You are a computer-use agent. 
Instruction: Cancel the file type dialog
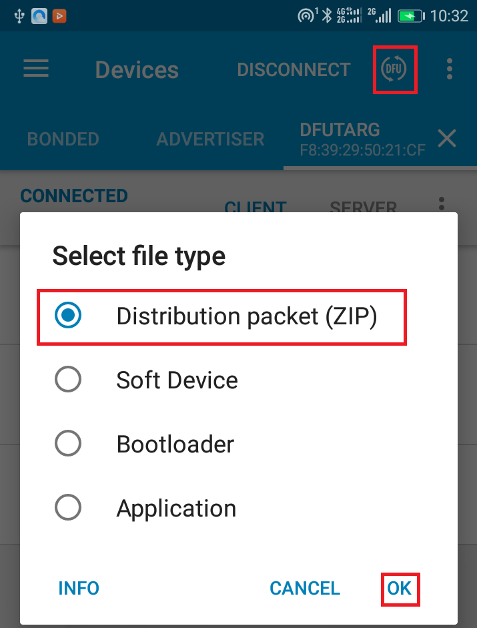pos(305,588)
